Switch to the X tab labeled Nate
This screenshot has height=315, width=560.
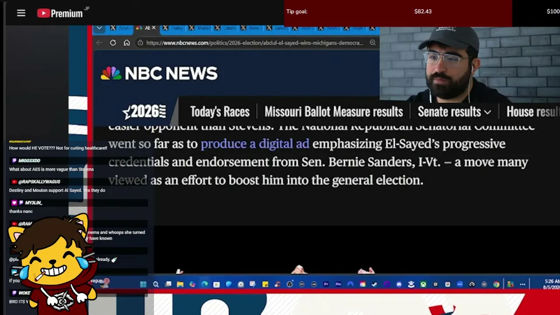[x=252, y=28]
